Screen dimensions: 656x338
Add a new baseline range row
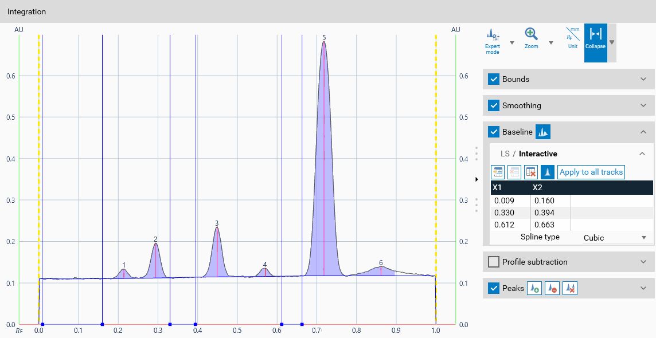coord(498,172)
